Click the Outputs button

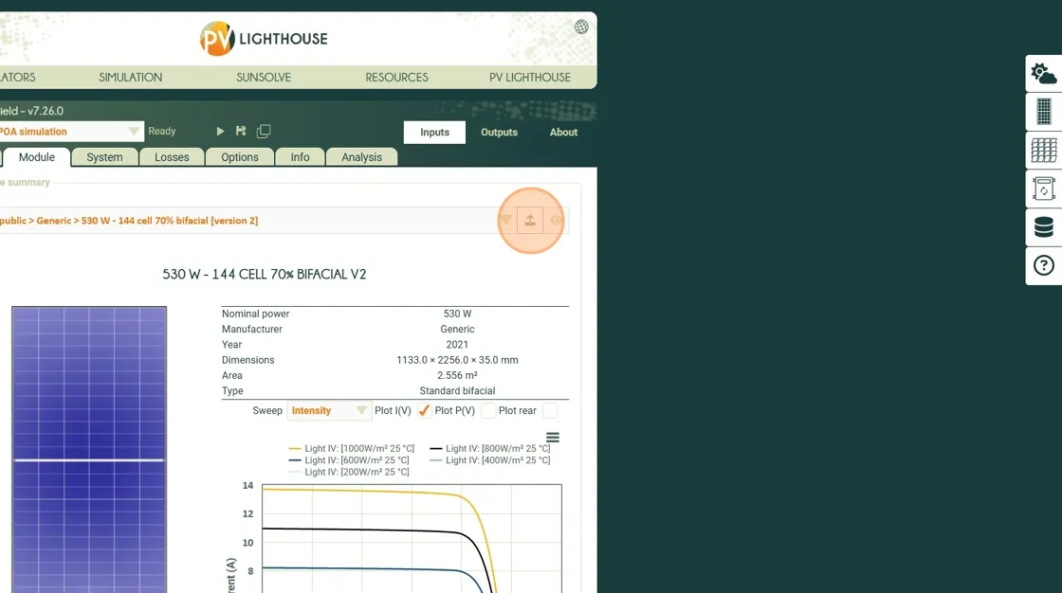(x=499, y=133)
